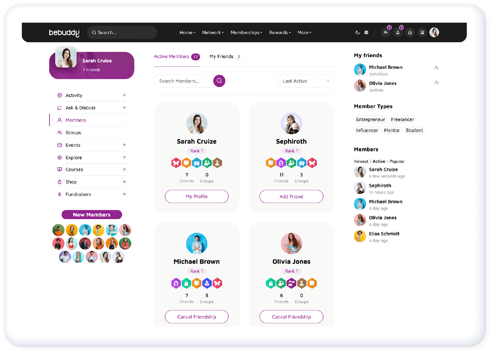The width and height of the screenshot is (494, 355).
Task: Click friend icon beside Michael Brown
Action: [436, 68]
